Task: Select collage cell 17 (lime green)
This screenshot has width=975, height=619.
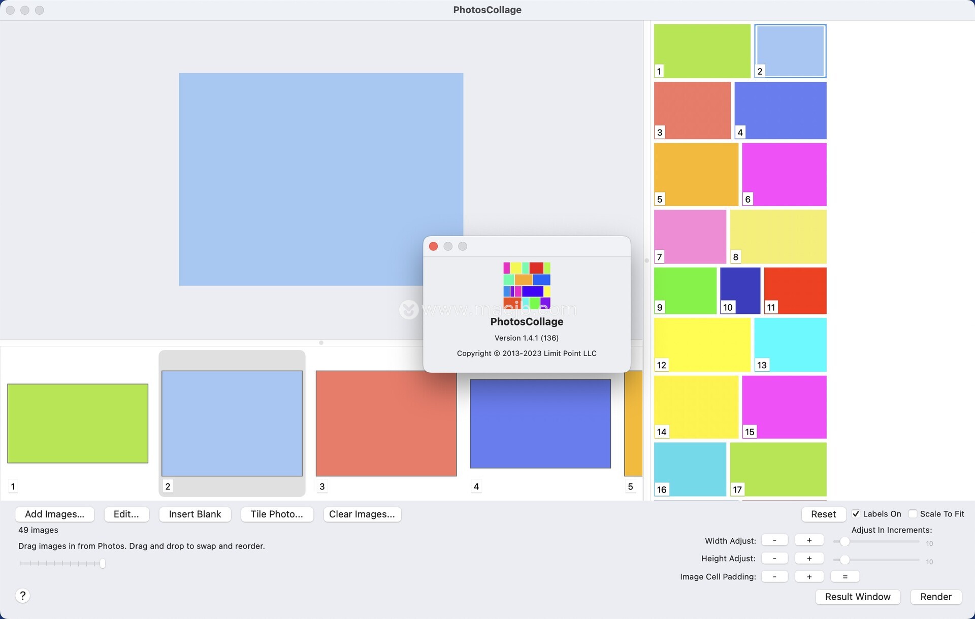Action: pos(778,469)
